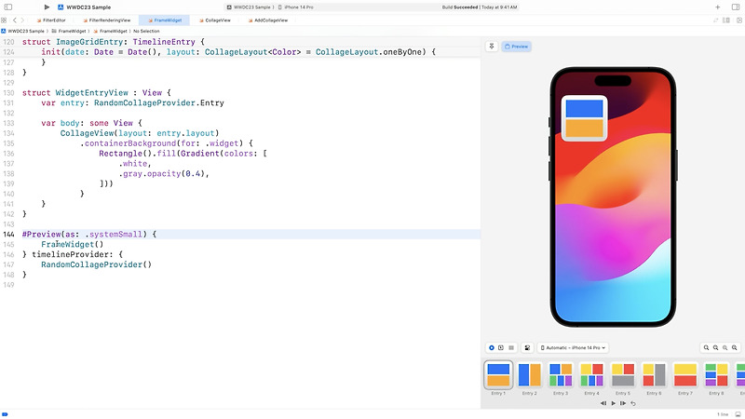The height and width of the screenshot is (419, 745).
Task: Click the var entry: RandomCollageProvider.Entry line
Action: pos(132,103)
